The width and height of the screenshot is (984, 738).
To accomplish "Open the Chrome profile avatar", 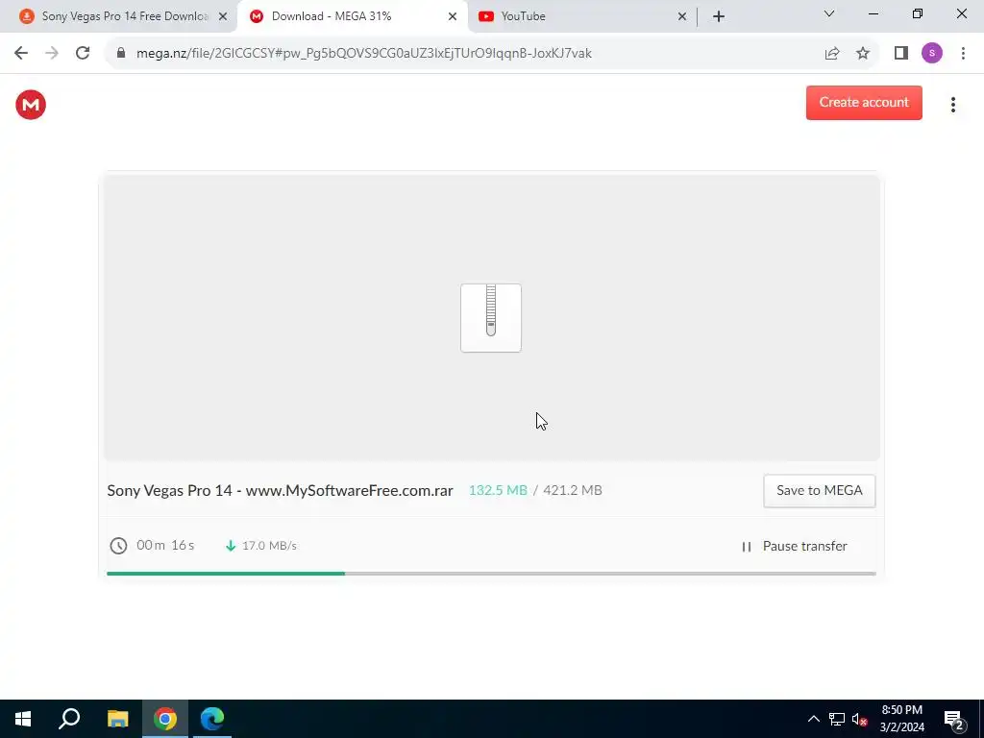I will click(x=932, y=53).
